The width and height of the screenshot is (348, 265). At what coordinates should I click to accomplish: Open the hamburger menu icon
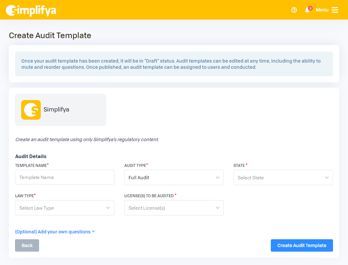(335, 10)
